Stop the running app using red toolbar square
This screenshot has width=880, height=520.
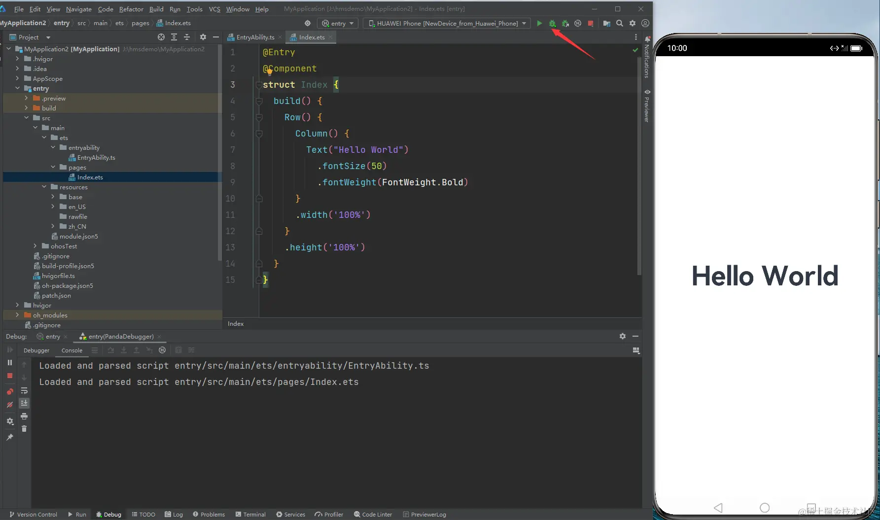tap(591, 23)
